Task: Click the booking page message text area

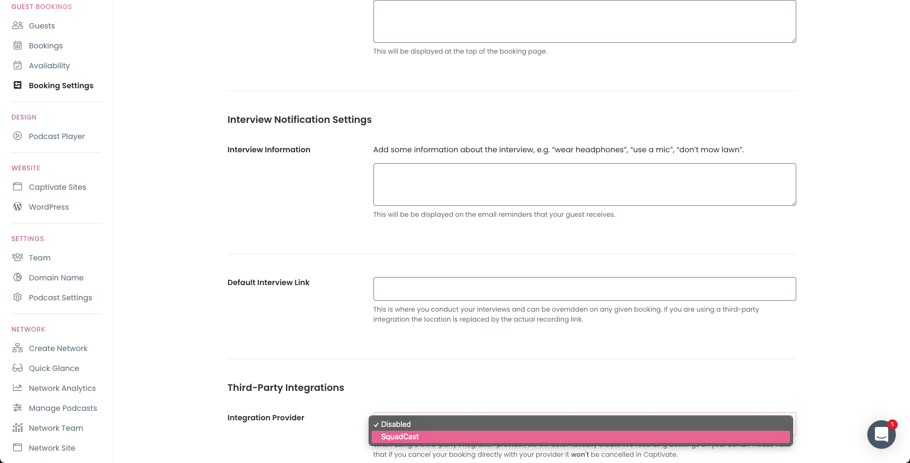Action: [x=584, y=21]
